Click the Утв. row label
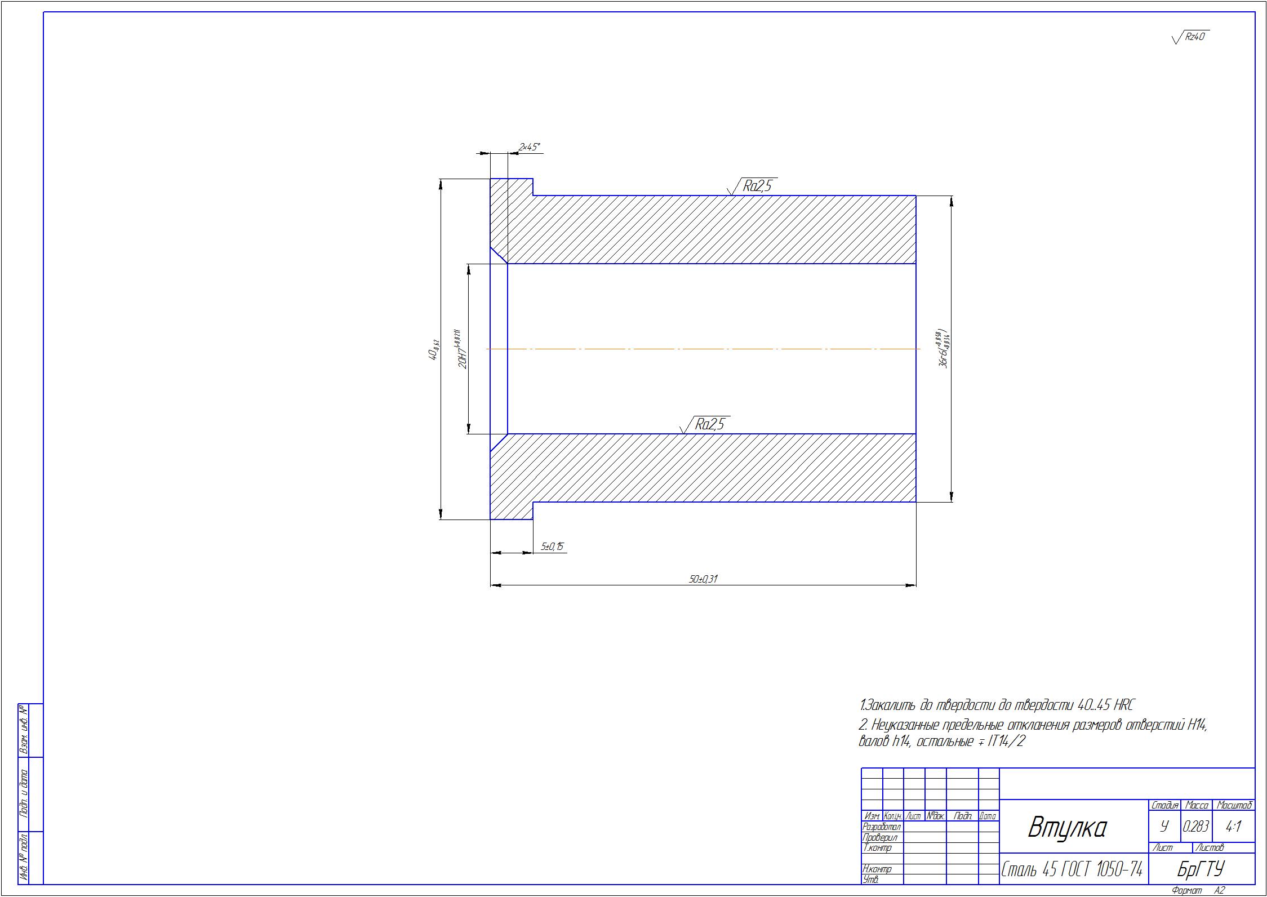 pyautogui.click(x=870, y=879)
